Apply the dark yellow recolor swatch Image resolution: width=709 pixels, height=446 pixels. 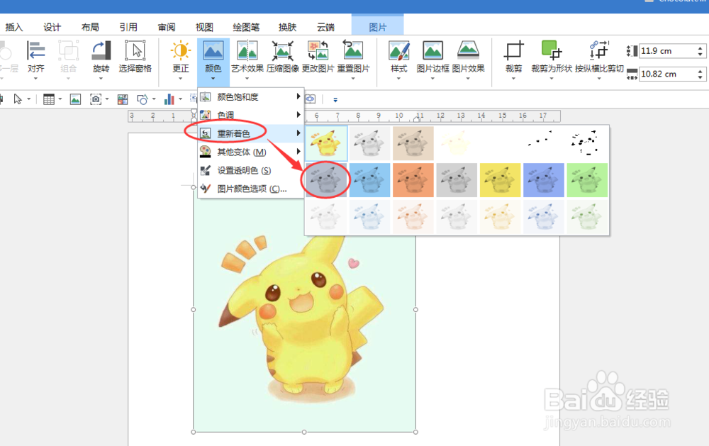pyautogui.click(x=500, y=180)
